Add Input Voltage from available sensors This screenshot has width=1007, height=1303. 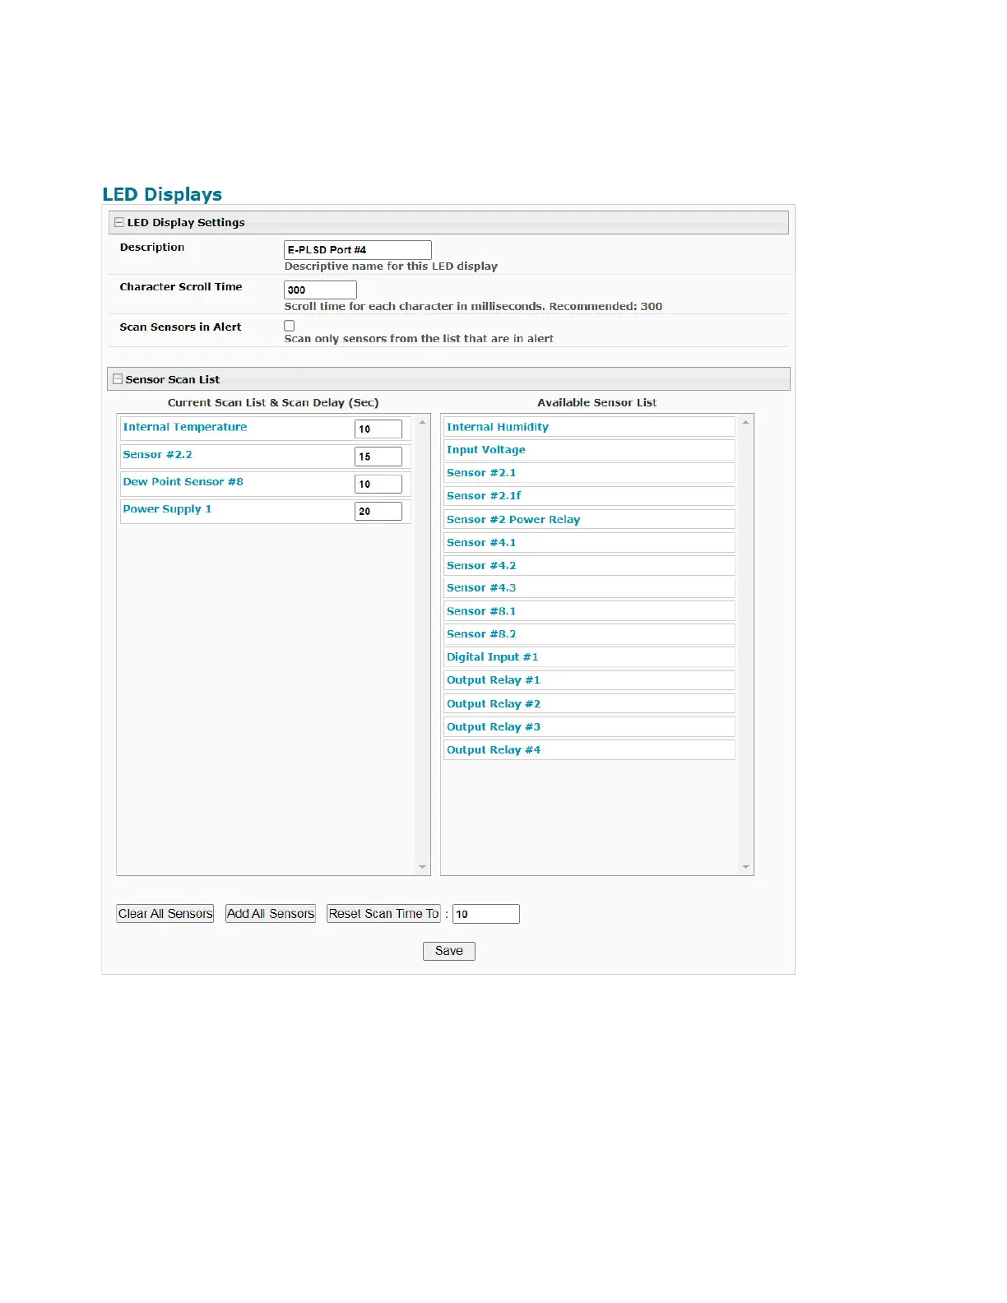pos(589,449)
